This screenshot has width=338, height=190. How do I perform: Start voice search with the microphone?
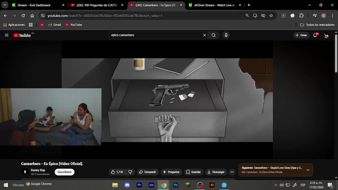click(x=226, y=35)
